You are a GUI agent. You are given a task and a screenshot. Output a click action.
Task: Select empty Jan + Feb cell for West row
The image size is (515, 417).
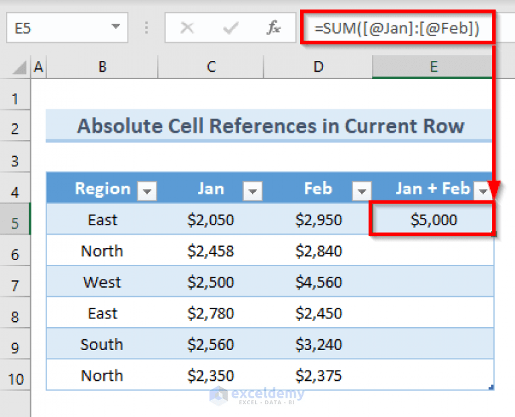pyautogui.click(x=433, y=282)
